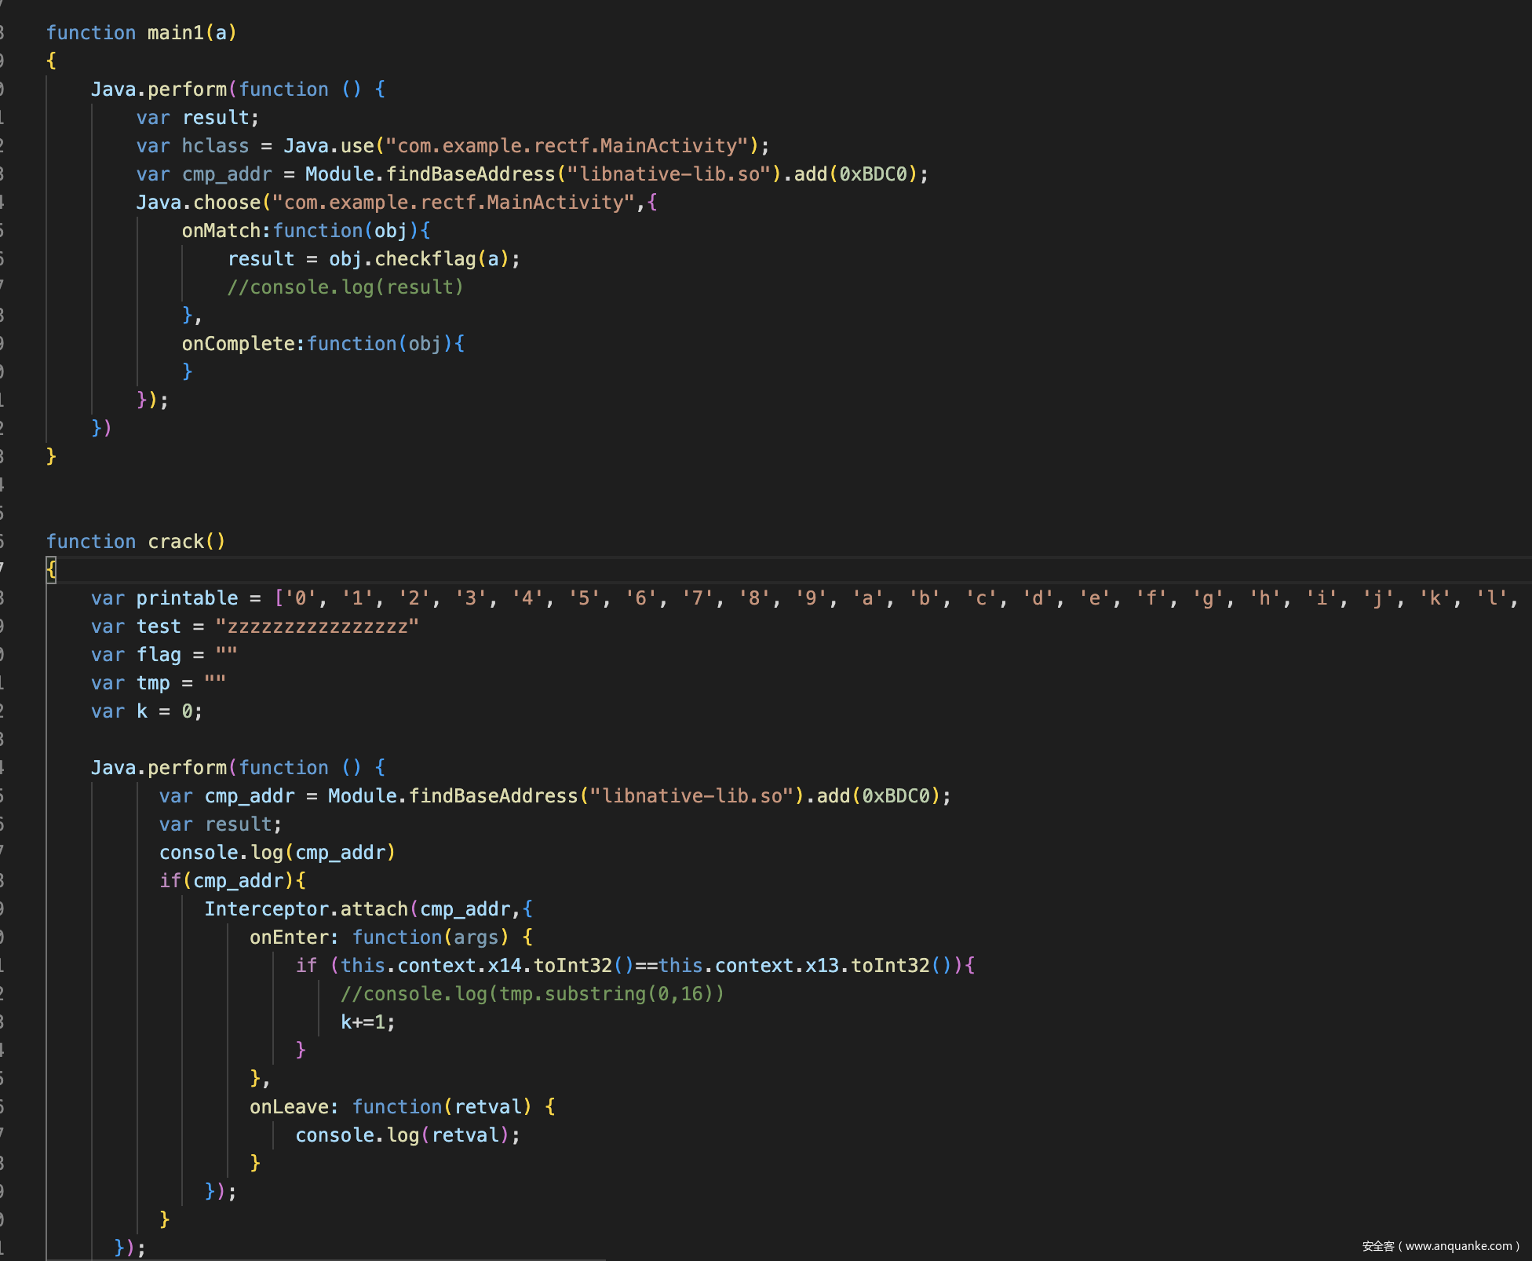Screen dimensions: 1532x1261
Task: Click the Java.choose call
Action: [x=198, y=203]
